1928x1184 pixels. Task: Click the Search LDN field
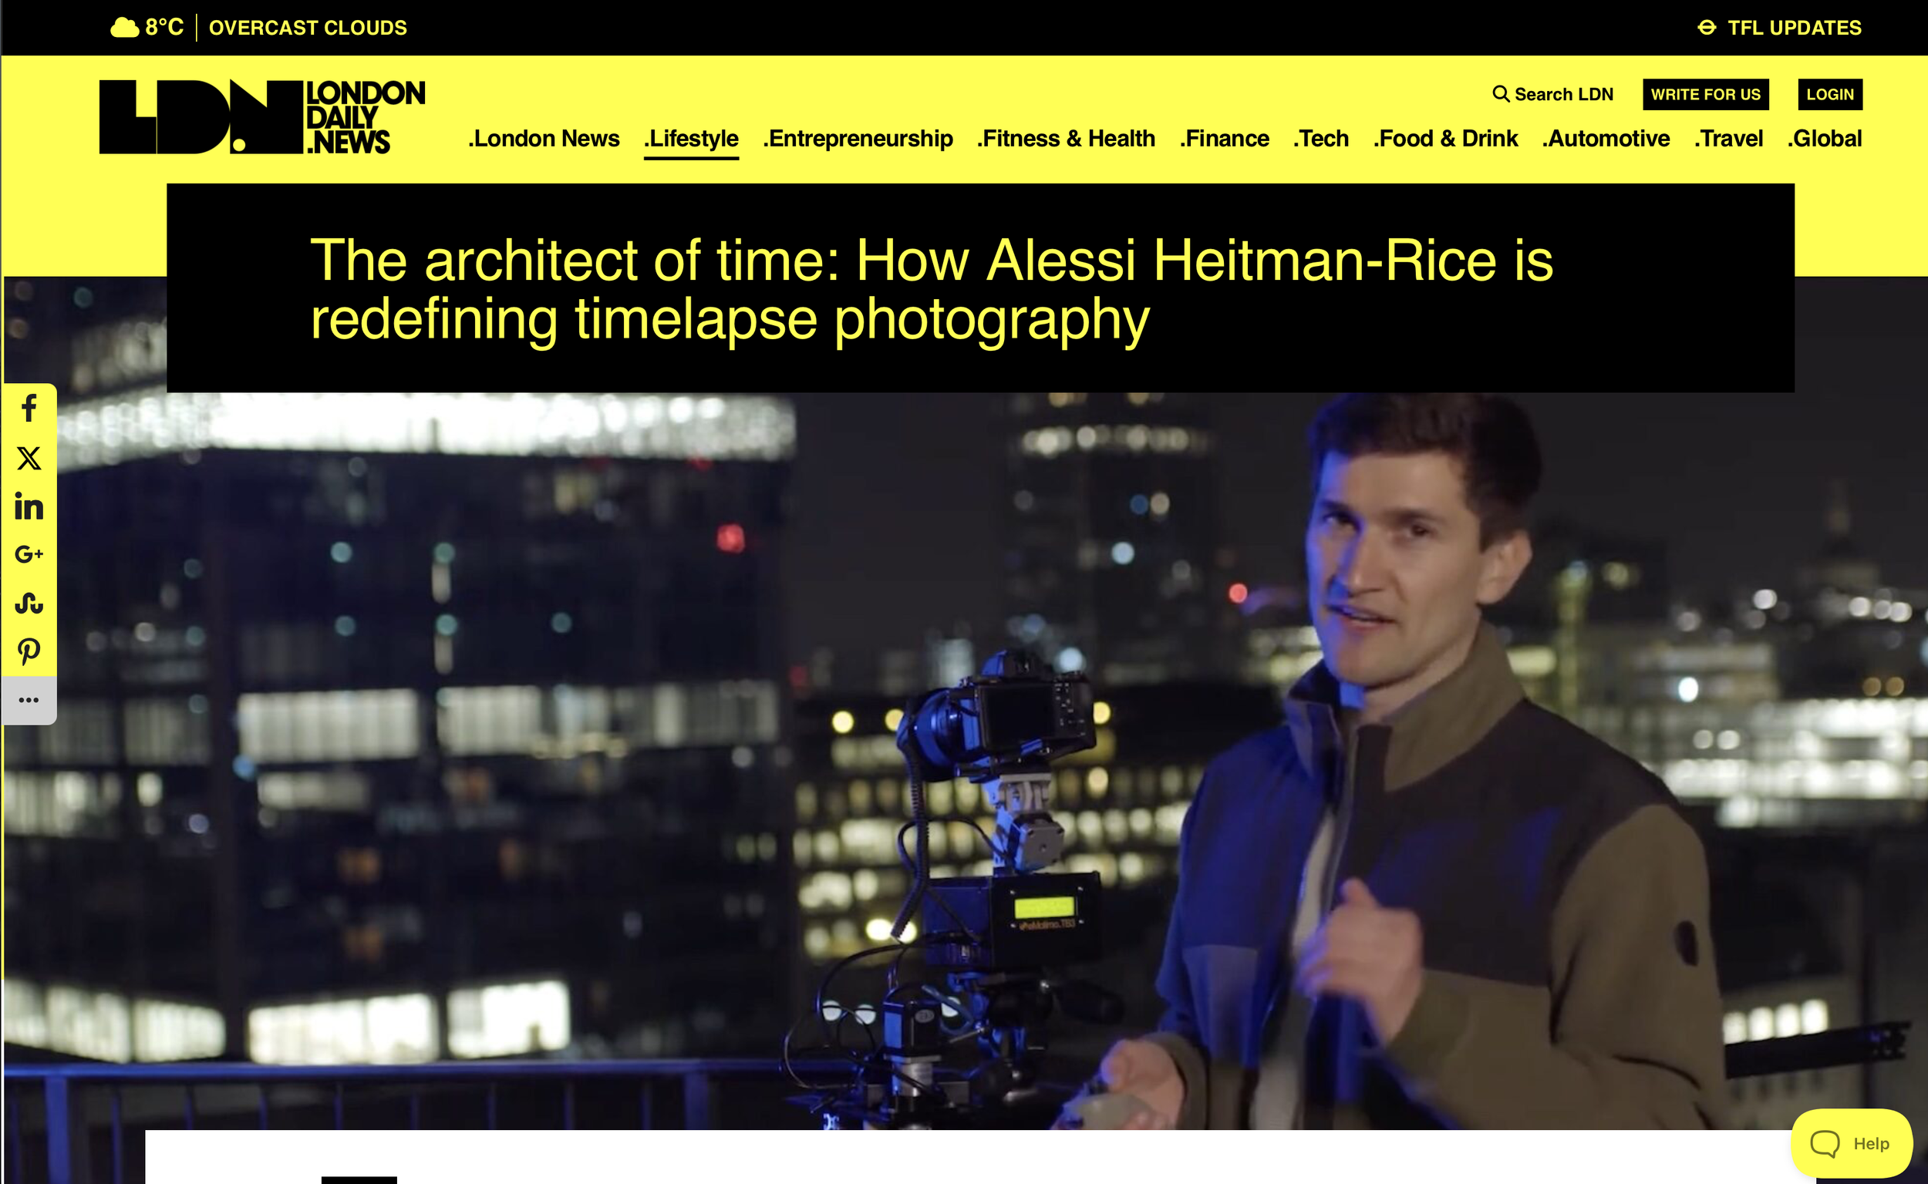[x=1552, y=94]
